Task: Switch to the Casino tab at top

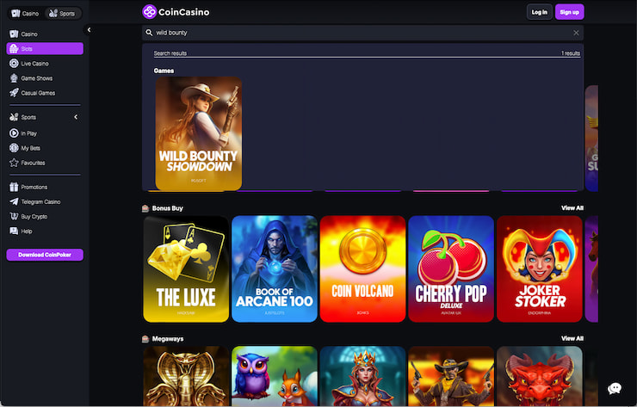Action: [25, 14]
